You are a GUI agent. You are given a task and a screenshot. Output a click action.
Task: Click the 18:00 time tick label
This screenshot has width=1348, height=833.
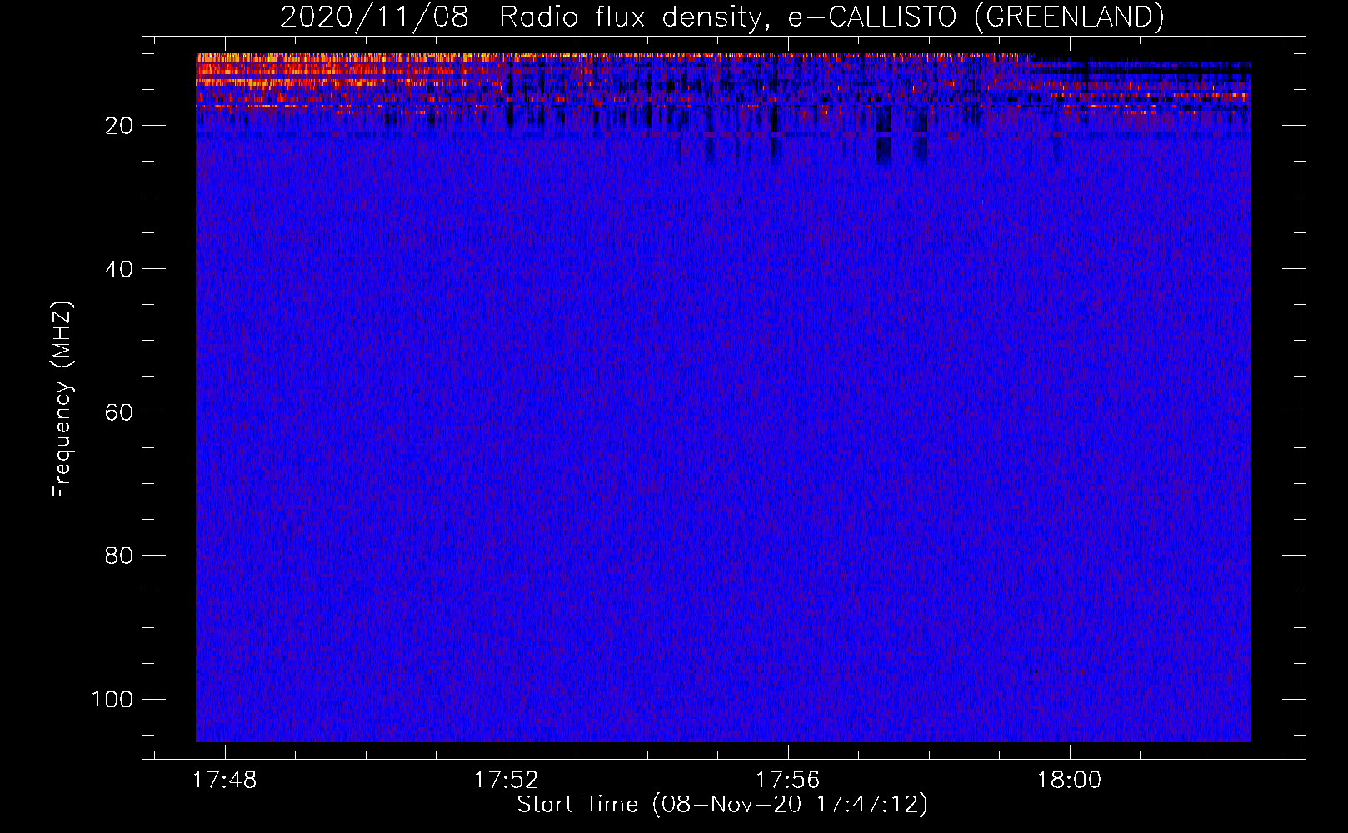coord(1070,781)
